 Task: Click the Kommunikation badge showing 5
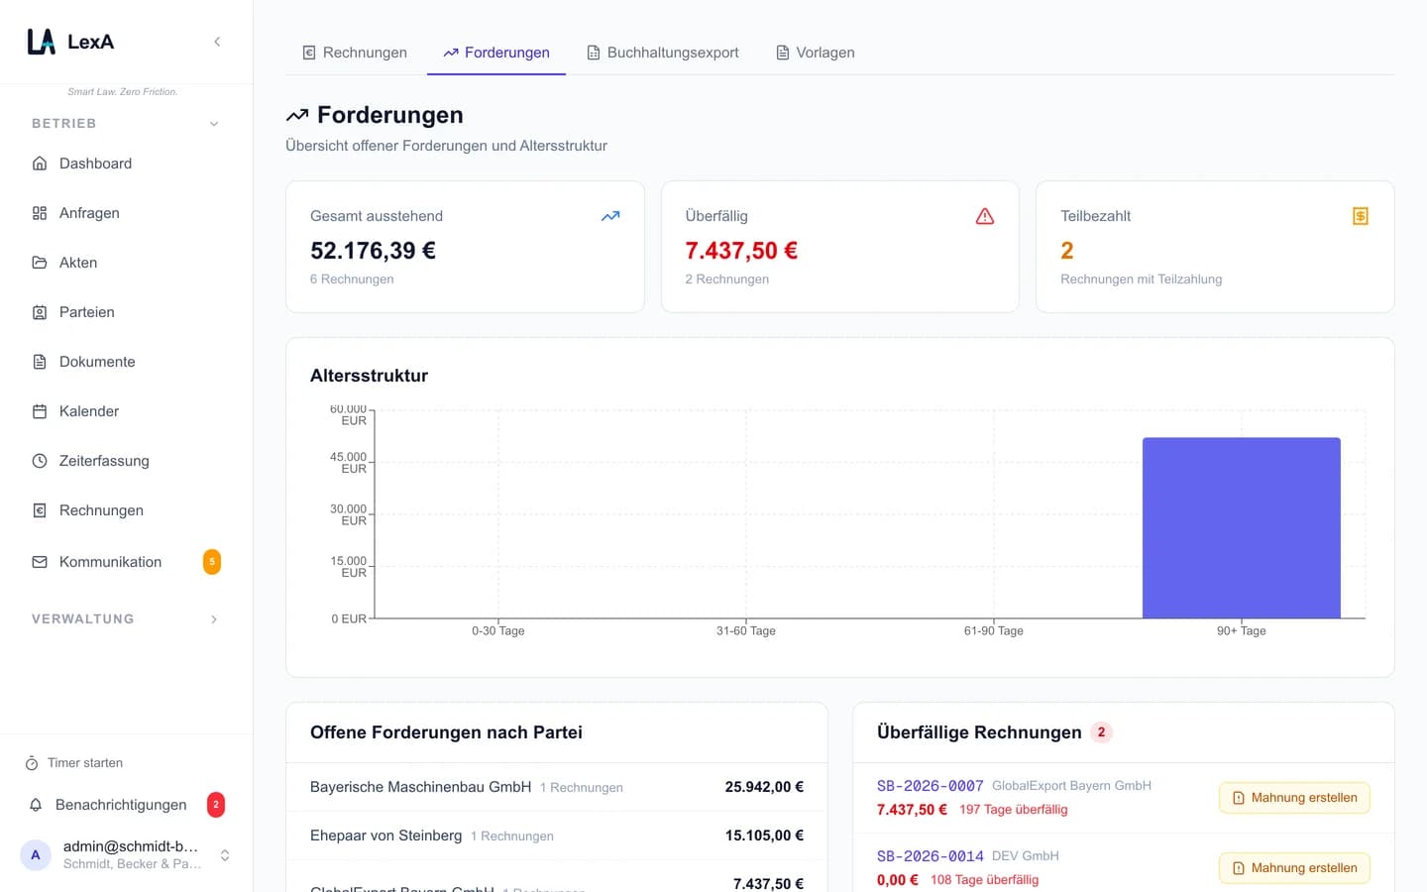click(x=212, y=562)
